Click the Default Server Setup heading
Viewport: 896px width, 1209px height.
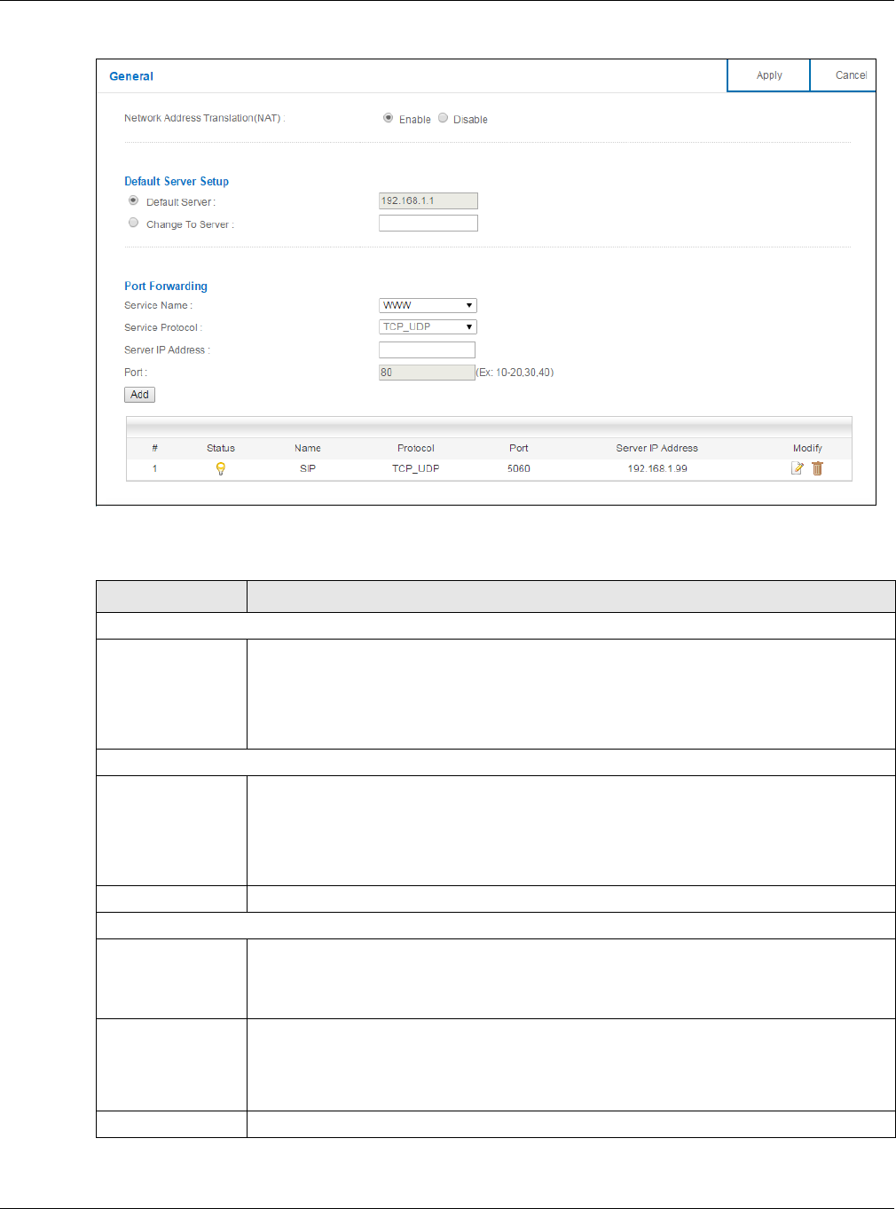177,181
